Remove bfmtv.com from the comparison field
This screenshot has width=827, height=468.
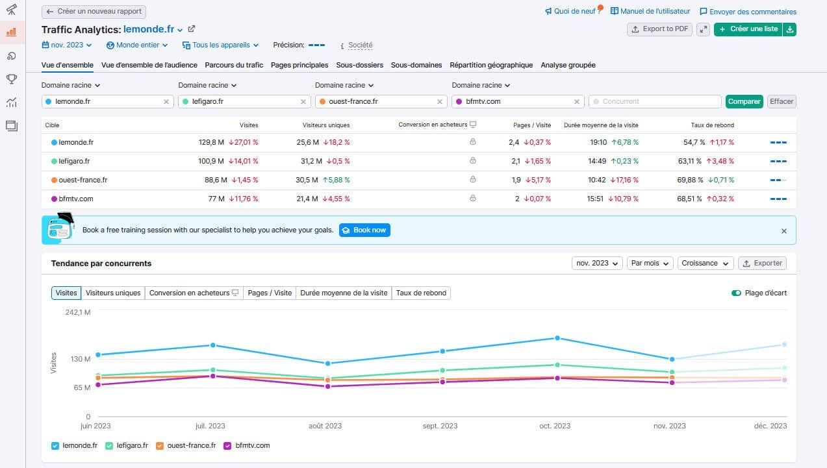tap(577, 101)
